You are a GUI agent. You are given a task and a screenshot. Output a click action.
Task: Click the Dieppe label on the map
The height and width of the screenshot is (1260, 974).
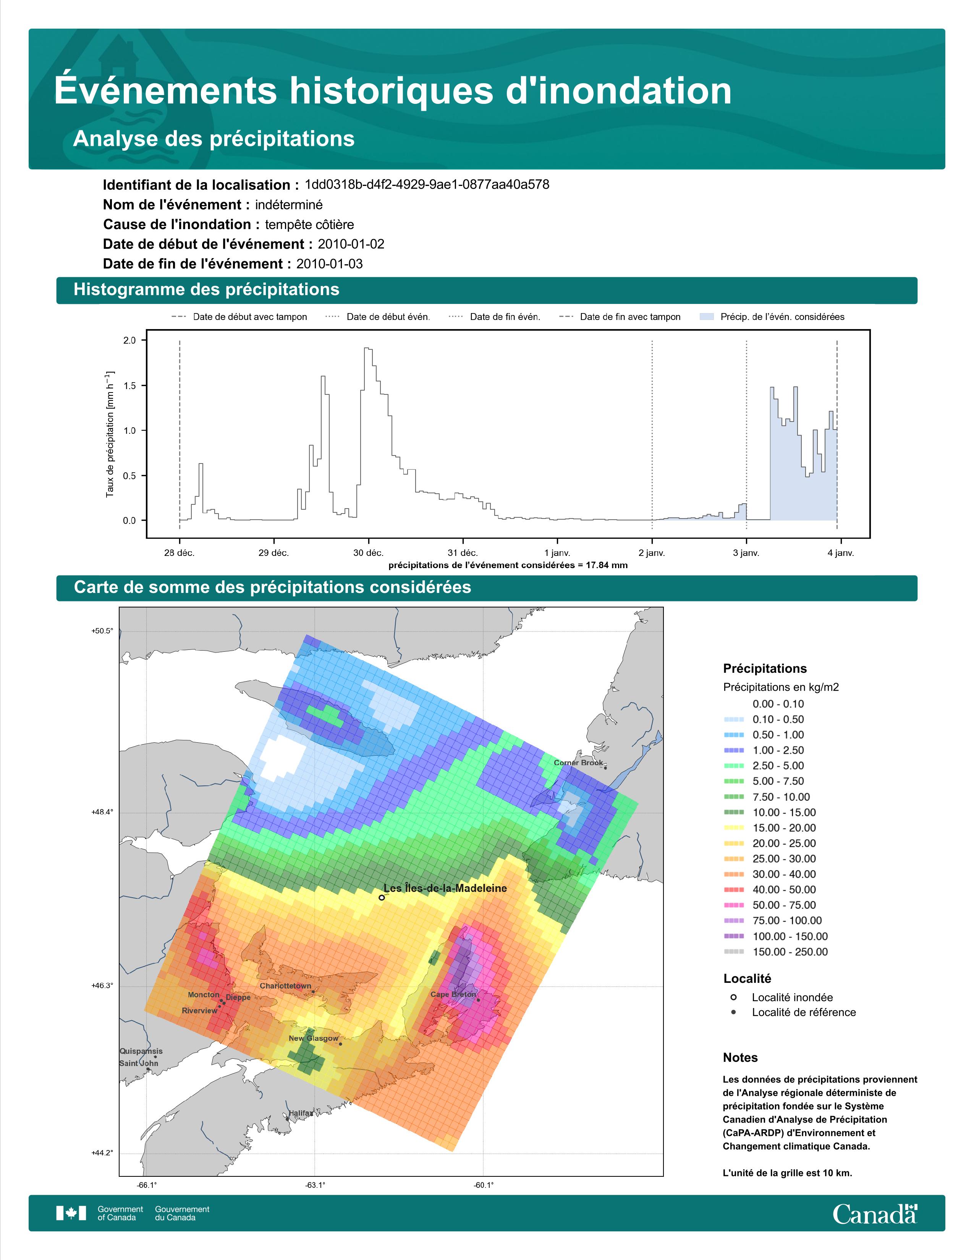(238, 997)
